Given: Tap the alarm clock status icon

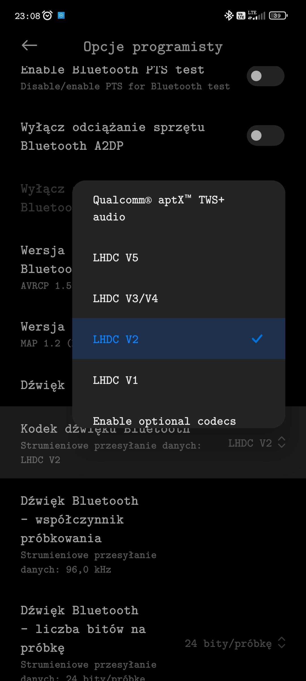Looking at the screenshot, I should pyautogui.click(x=47, y=15).
